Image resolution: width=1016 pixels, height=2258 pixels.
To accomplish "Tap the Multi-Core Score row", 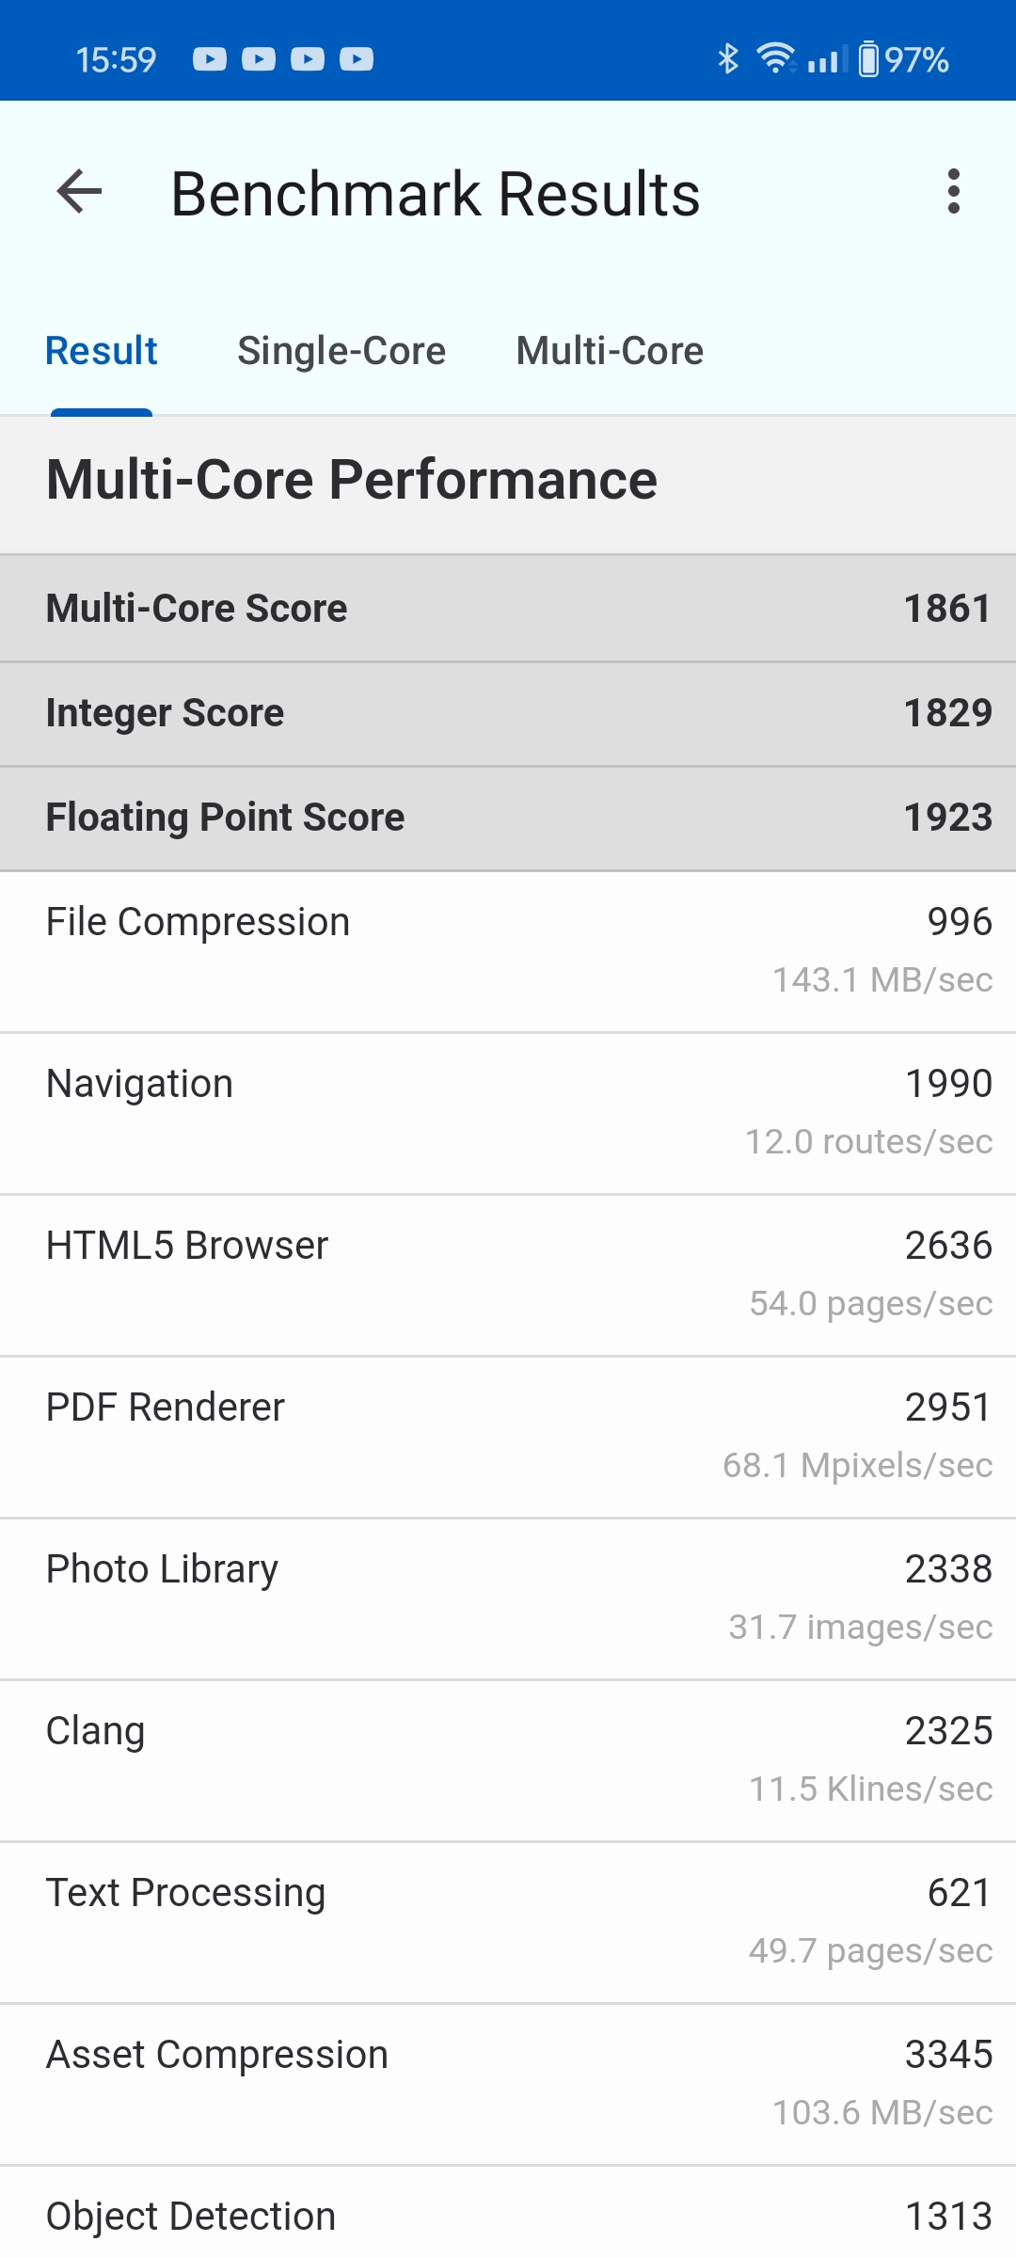I will pos(508,609).
